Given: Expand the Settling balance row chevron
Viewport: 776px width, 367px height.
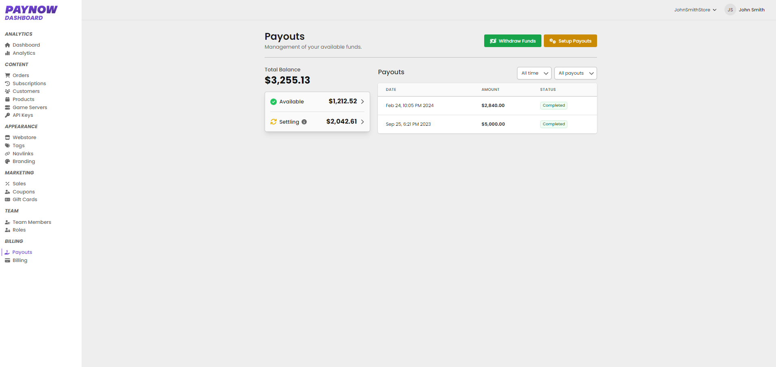Looking at the screenshot, I should click(362, 122).
